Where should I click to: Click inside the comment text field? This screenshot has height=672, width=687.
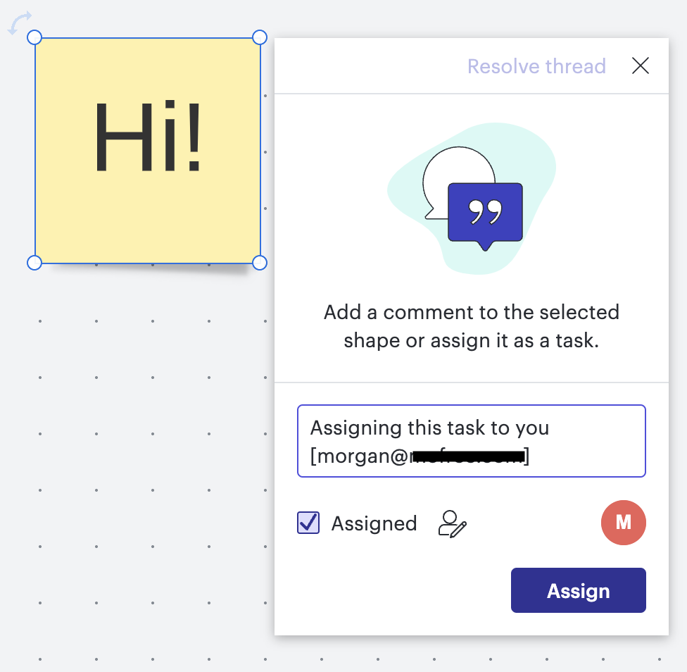coord(472,441)
